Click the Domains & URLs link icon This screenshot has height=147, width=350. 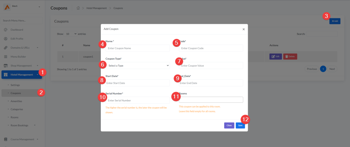tap(5, 48)
